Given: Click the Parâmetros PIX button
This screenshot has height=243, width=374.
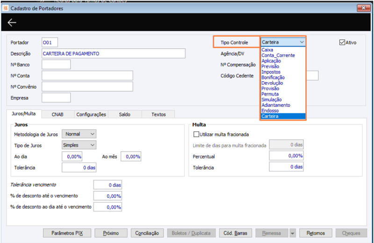Looking at the screenshot, I should (67, 233).
